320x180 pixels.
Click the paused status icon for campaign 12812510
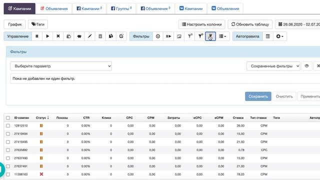(41, 125)
